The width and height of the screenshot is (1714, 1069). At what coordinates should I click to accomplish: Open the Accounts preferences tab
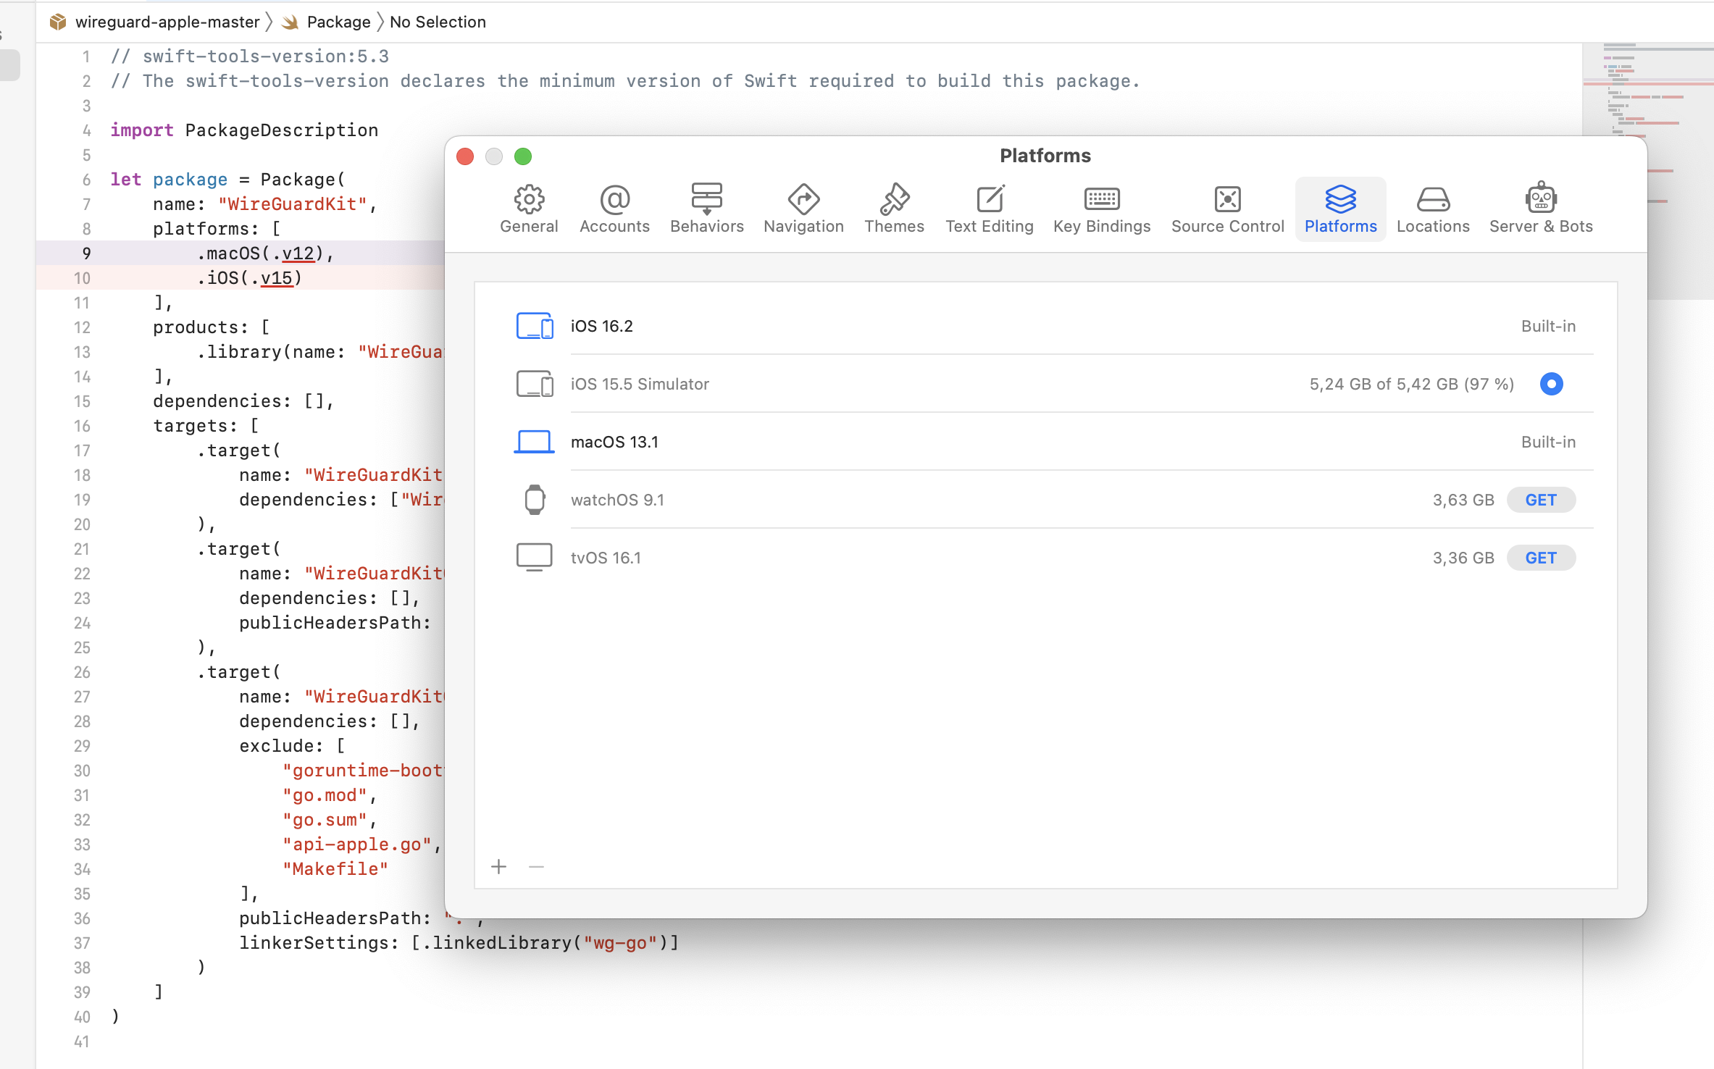(x=614, y=209)
